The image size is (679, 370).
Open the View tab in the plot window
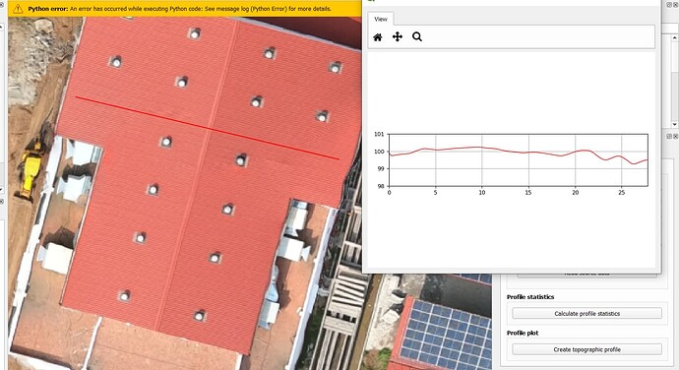pyautogui.click(x=381, y=19)
